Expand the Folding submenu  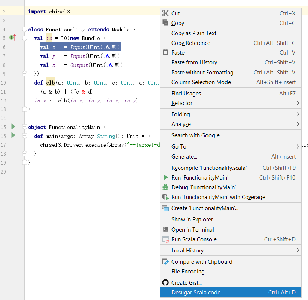[298, 114]
